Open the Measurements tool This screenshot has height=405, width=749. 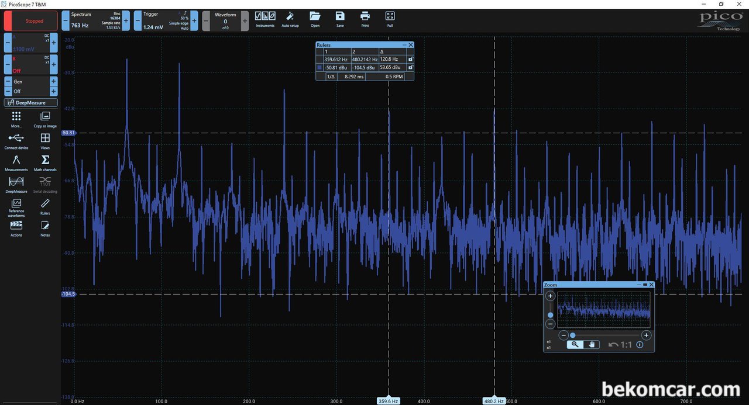16,163
